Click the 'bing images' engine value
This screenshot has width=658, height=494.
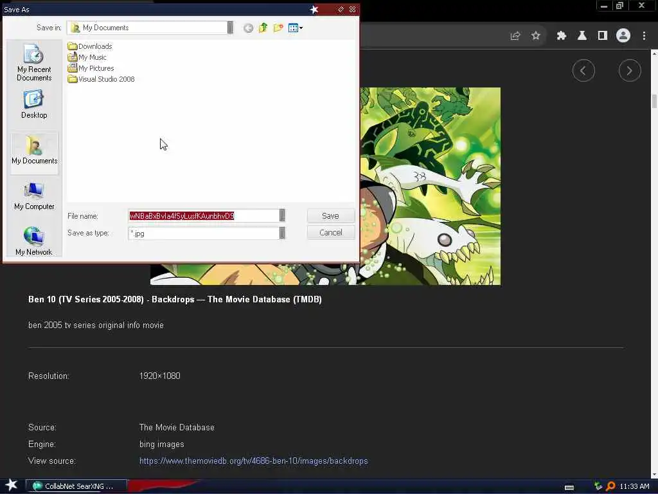tap(161, 444)
